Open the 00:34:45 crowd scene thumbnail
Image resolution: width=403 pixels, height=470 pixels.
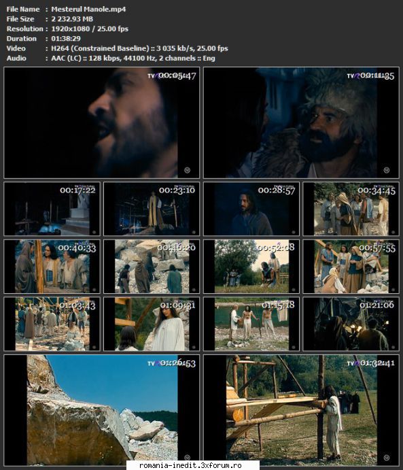[x=351, y=209]
